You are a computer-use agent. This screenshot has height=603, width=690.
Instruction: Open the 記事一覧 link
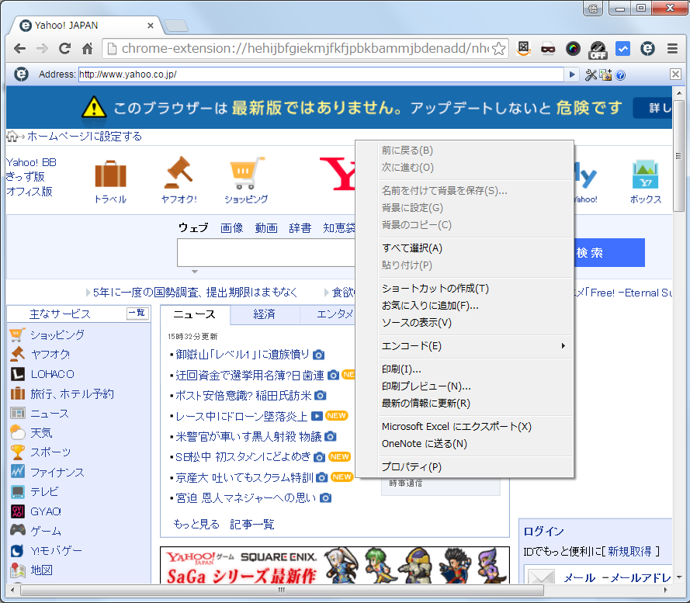252,524
